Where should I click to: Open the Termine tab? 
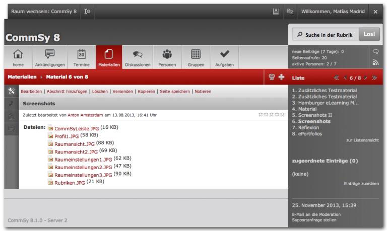[x=82, y=57]
